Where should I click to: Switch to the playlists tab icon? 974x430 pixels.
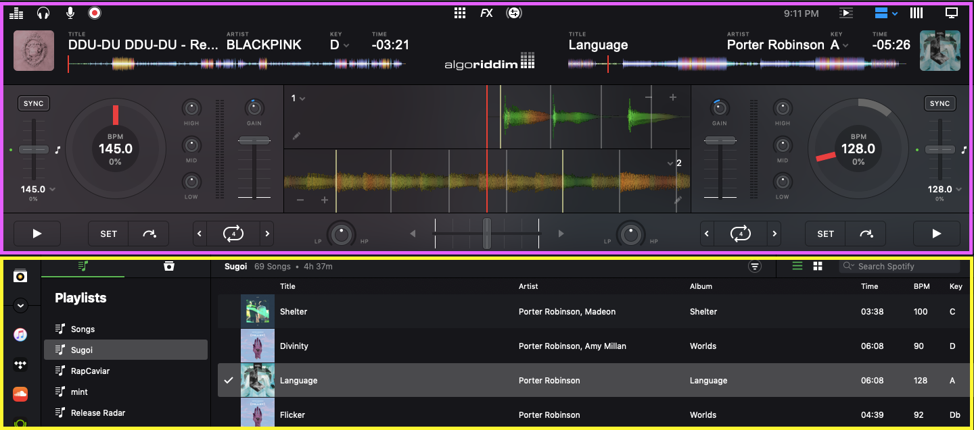pos(83,266)
